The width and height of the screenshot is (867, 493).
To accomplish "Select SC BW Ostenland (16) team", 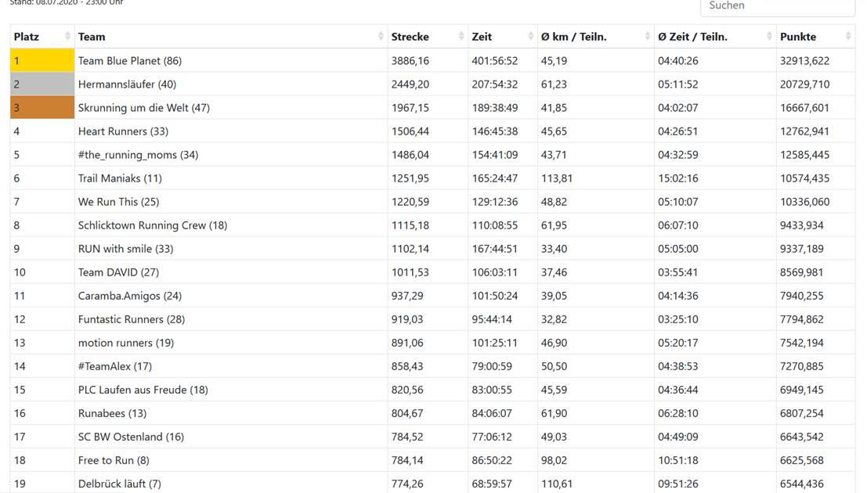I will click(131, 437).
